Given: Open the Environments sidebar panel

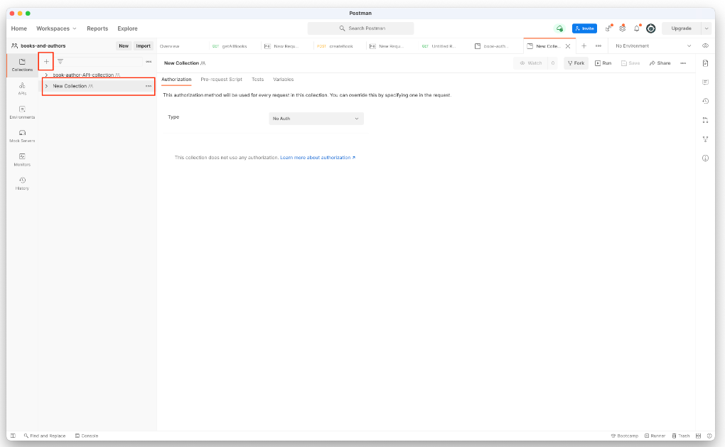Looking at the screenshot, I should (22, 112).
